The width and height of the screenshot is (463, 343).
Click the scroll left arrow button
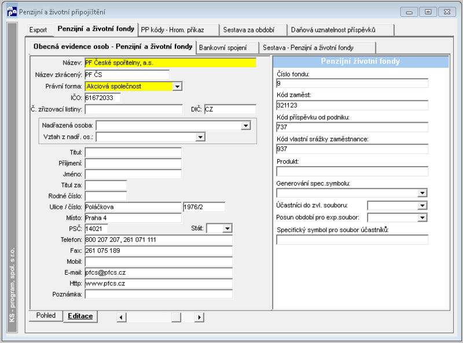coord(121,318)
